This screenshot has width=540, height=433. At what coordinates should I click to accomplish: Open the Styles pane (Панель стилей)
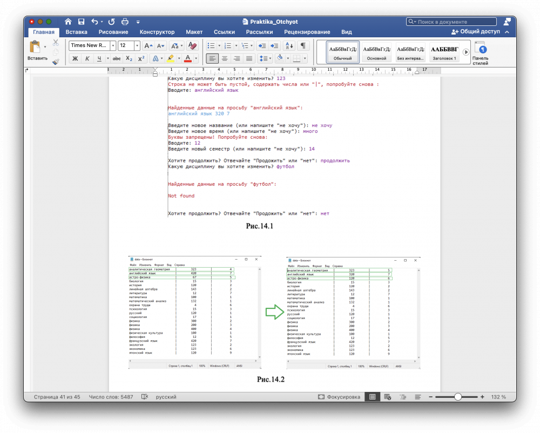point(480,53)
